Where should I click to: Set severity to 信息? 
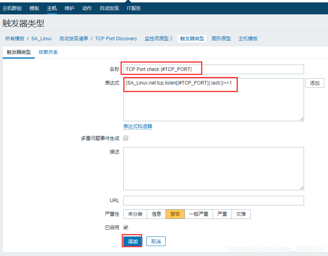click(x=156, y=214)
